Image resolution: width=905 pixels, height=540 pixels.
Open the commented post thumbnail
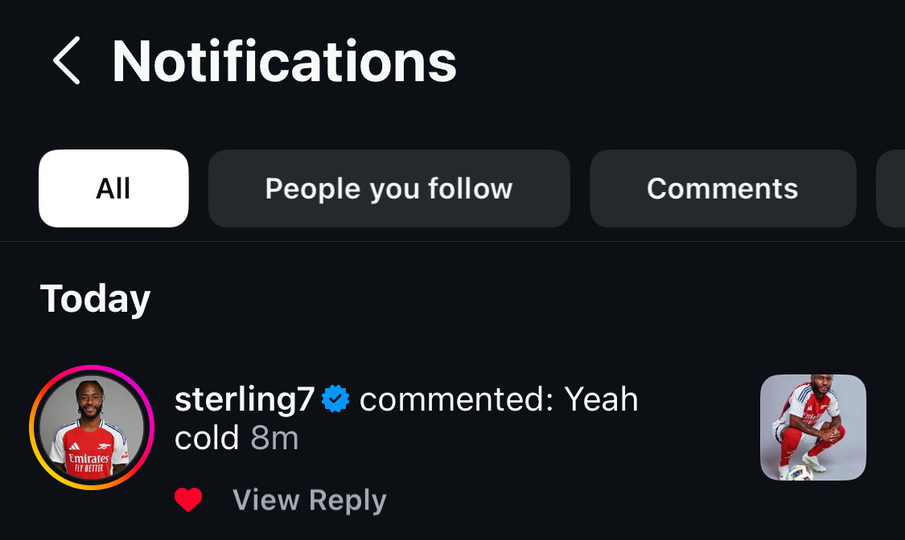pyautogui.click(x=812, y=427)
